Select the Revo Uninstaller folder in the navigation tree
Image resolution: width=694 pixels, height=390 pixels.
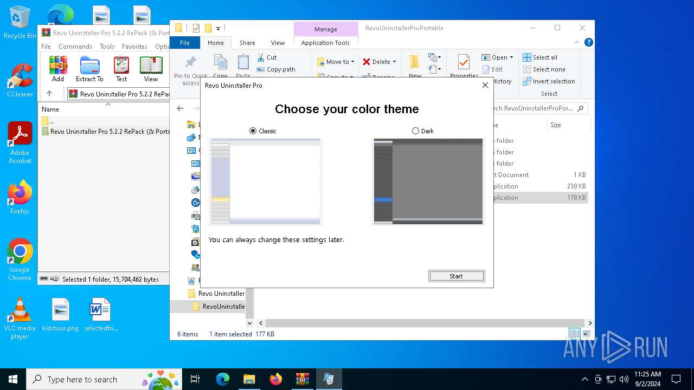(x=216, y=294)
